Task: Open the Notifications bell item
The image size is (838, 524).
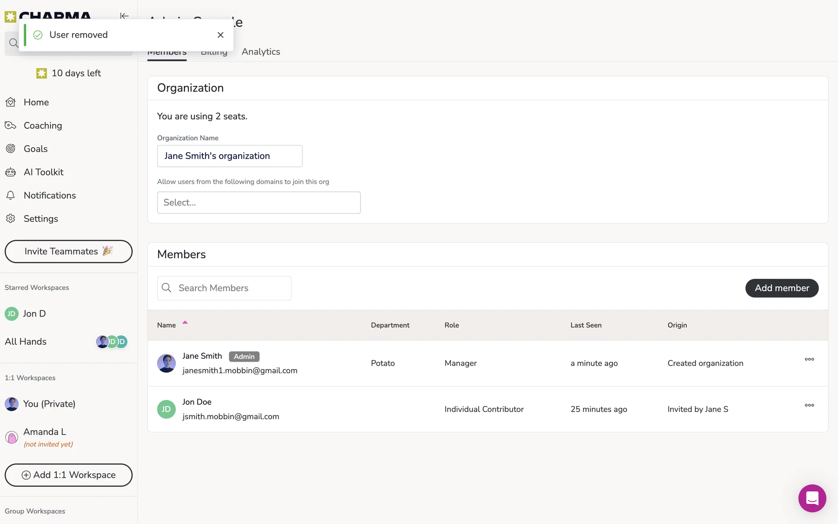Action: pyautogui.click(x=49, y=196)
